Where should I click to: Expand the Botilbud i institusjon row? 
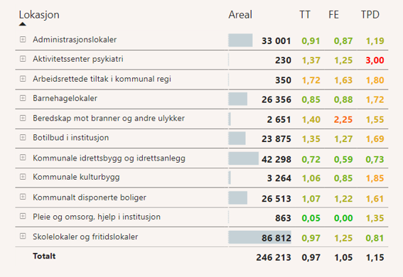click(23, 137)
